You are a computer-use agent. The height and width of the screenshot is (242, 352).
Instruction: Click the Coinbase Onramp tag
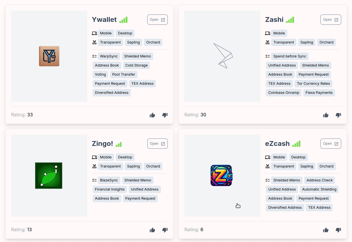(x=284, y=93)
